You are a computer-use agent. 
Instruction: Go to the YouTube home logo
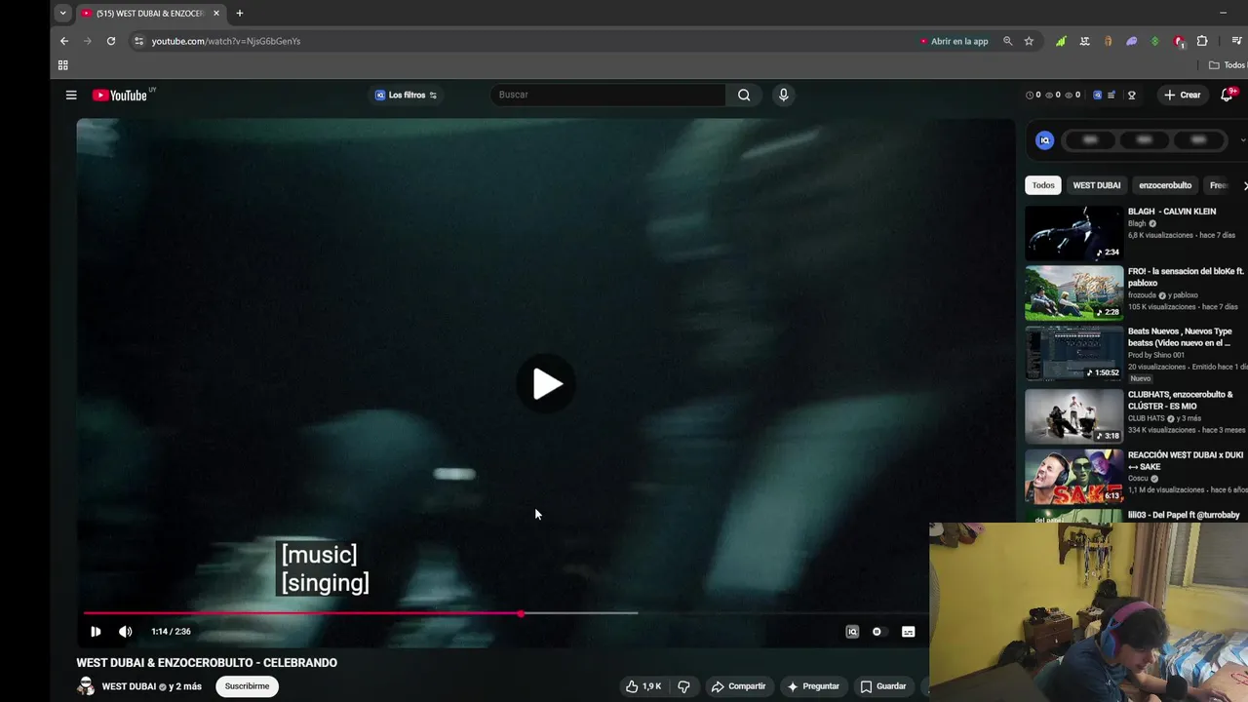[x=120, y=95]
